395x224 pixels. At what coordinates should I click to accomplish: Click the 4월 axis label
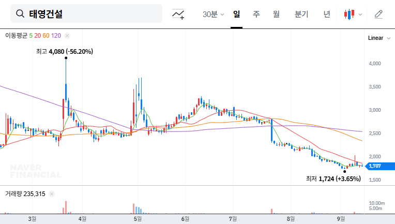pos(82,219)
